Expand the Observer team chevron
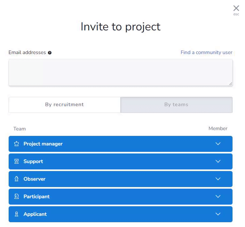This screenshot has height=227, width=245. tap(218, 179)
